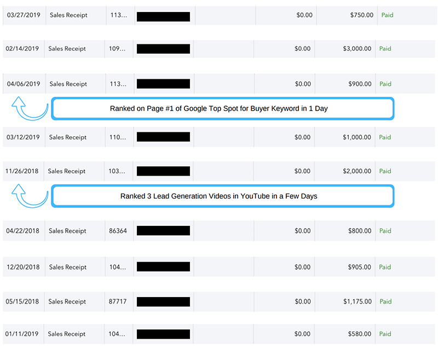Viewport: 438px width, 349px height.
Task: Click the Google Page #1 ranking callout box
Action: pos(222,108)
